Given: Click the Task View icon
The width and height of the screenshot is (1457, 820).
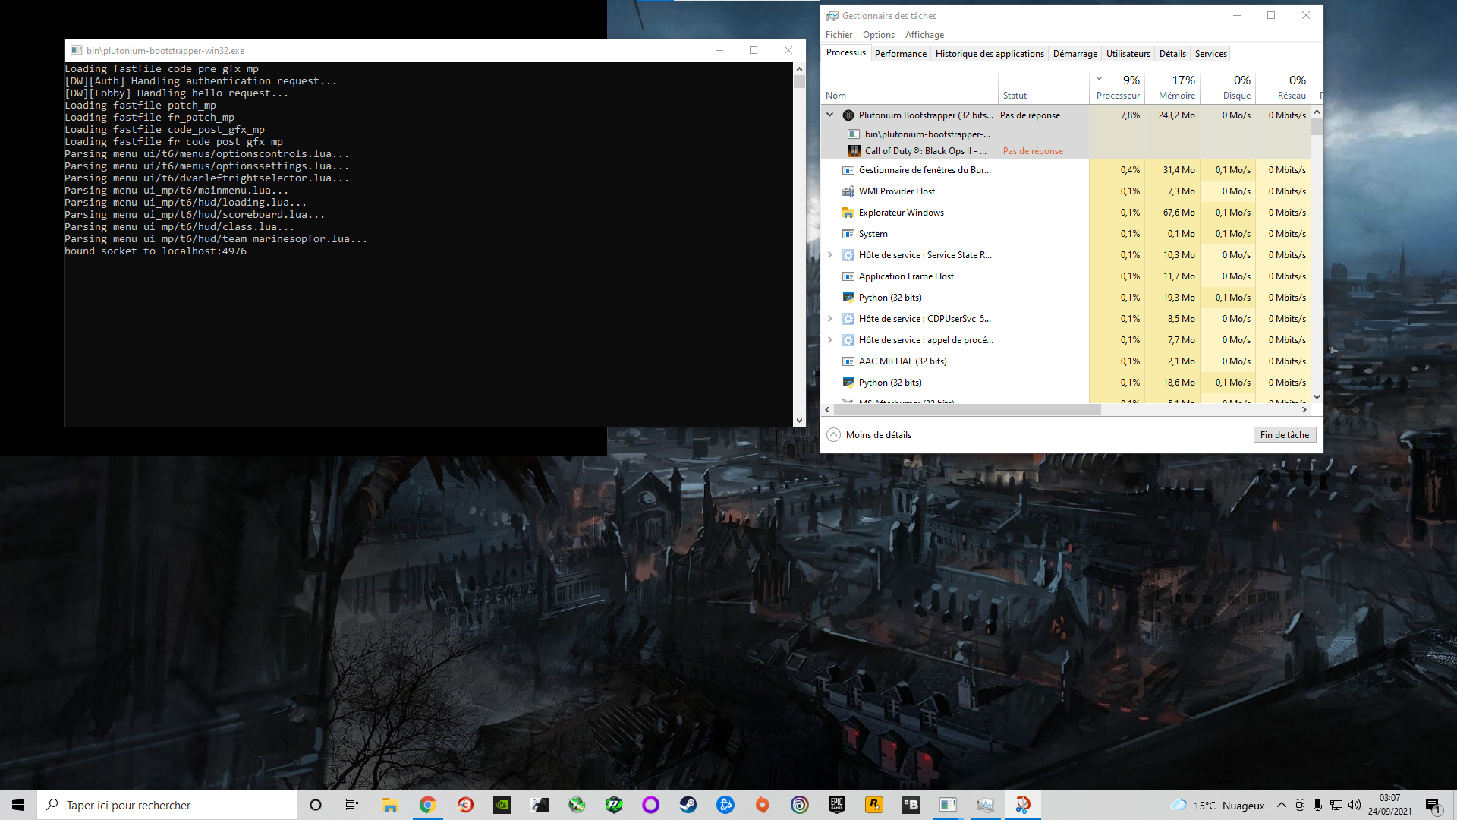Looking at the screenshot, I should 352,805.
